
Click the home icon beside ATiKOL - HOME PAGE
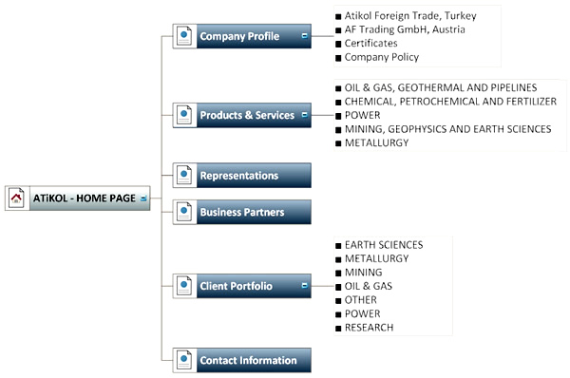17,198
